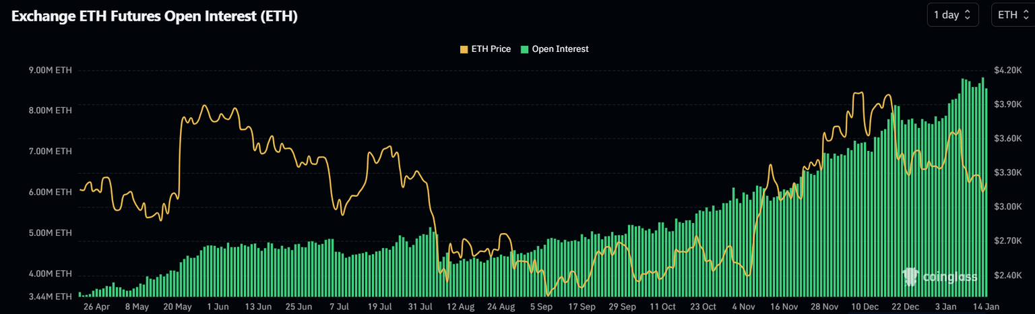The height and width of the screenshot is (314, 1035).
Task: Click the 23 Oct date label
Action: pos(702,306)
